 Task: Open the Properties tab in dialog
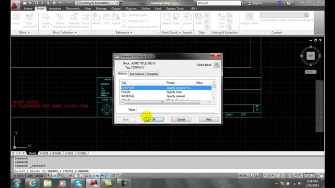tap(152, 74)
